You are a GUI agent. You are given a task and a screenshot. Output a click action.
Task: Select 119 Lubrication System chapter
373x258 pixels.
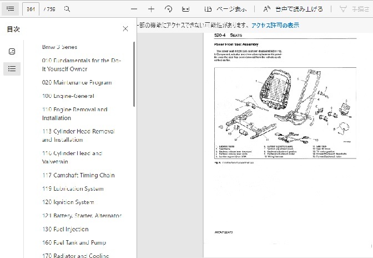(73, 188)
